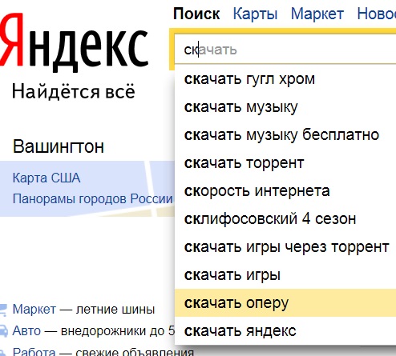Focus the search input field

tap(285, 50)
